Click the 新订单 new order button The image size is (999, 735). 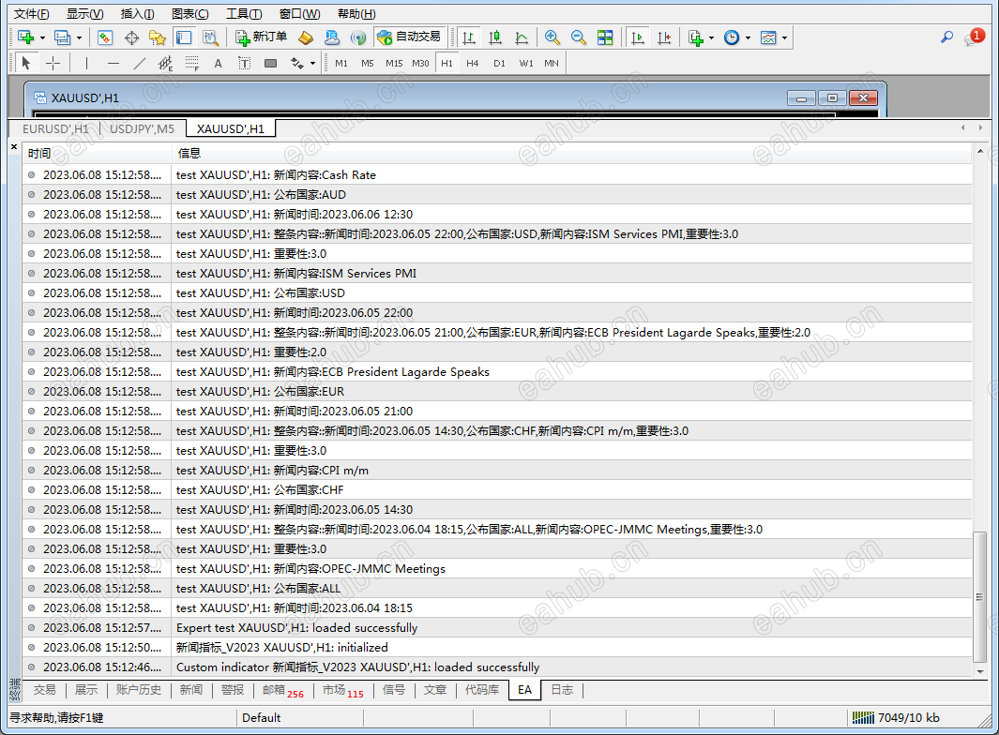tap(261, 37)
